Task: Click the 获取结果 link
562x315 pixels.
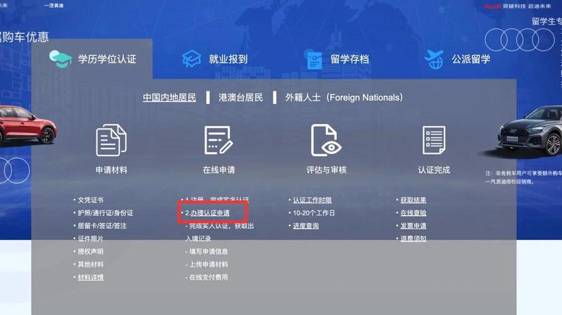Action: [x=413, y=200]
